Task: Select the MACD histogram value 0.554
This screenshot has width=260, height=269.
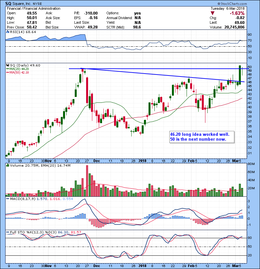Action: [x=68, y=199]
